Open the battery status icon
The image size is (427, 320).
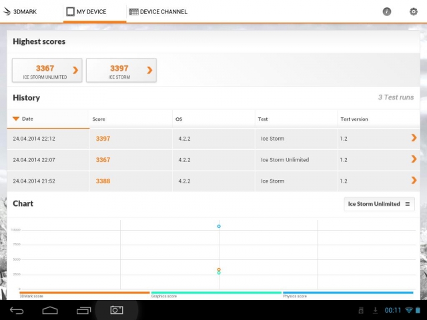pos(418,310)
